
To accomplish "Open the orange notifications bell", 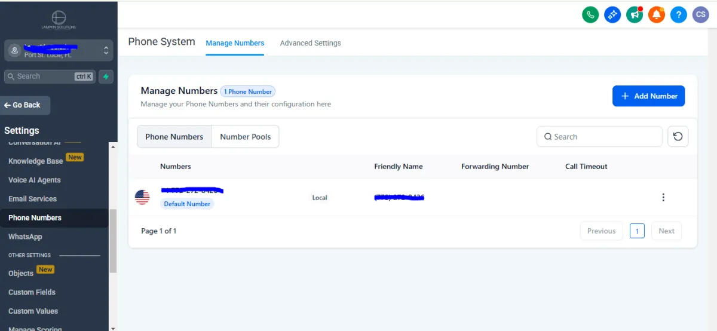I will 657,15.
